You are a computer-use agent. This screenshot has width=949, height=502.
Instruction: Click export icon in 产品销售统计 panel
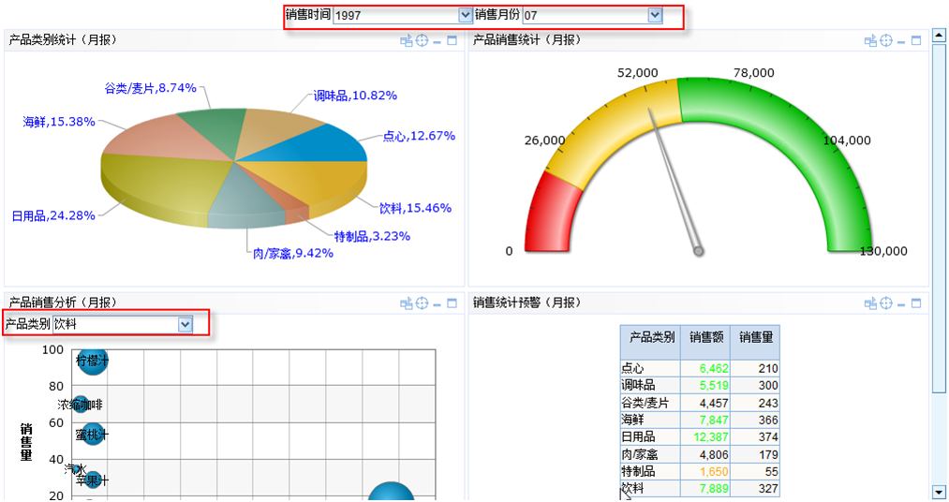(x=870, y=40)
